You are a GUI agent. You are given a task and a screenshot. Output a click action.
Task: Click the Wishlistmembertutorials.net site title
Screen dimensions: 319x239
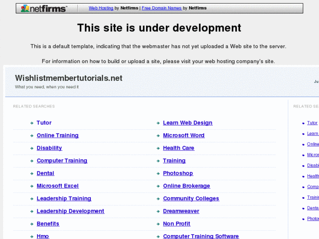pos(68,78)
